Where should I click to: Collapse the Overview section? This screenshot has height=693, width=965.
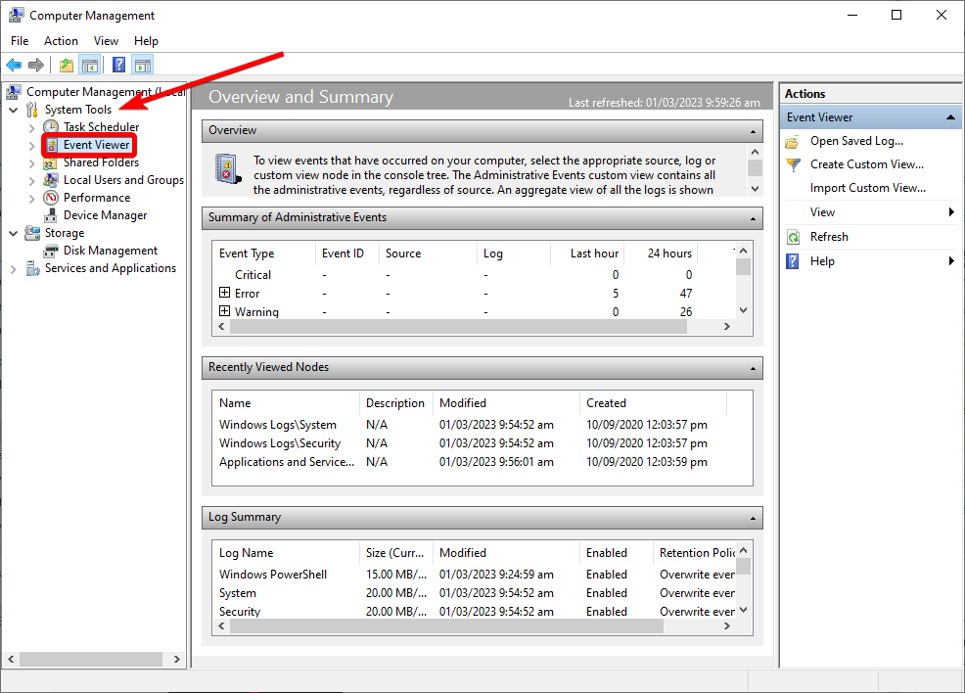click(x=753, y=132)
